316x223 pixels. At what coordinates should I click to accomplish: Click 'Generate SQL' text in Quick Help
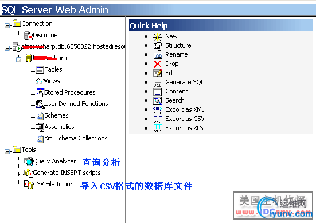tap(185, 82)
